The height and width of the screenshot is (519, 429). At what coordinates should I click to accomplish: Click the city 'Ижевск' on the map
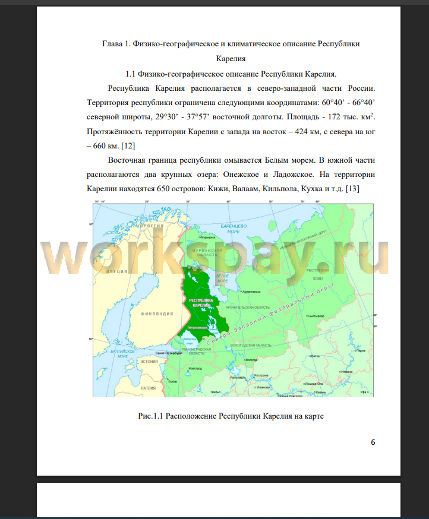pos(347,372)
